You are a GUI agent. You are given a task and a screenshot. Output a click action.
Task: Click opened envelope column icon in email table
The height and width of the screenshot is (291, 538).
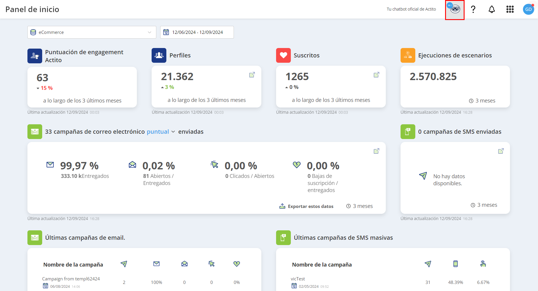[184, 264]
